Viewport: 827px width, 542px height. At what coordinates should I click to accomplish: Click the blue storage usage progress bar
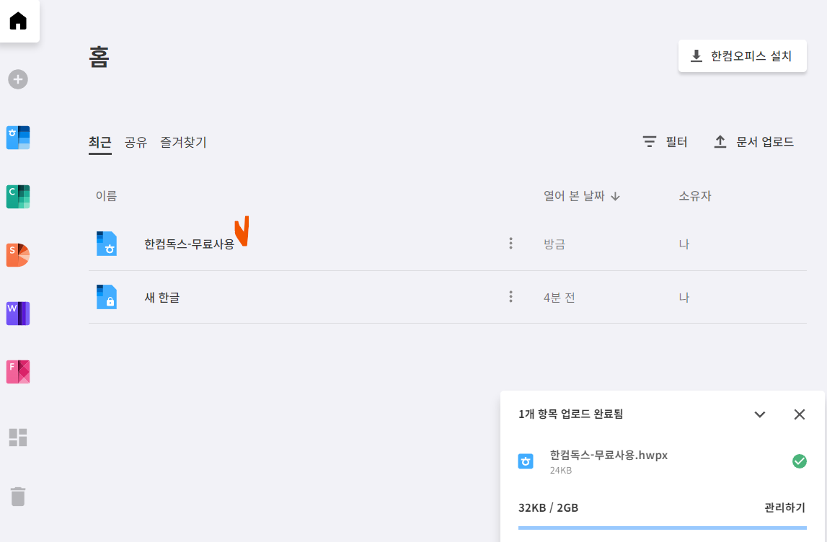663,529
